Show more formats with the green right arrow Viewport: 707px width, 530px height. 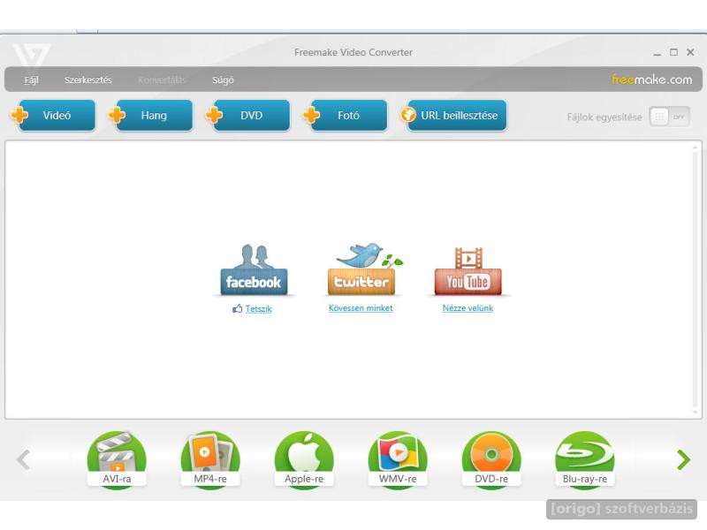tap(683, 459)
